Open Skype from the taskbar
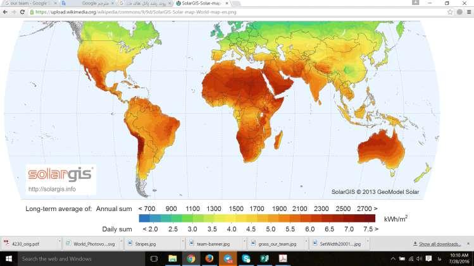Viewport: 474px width, 266px height. (246, 259)
